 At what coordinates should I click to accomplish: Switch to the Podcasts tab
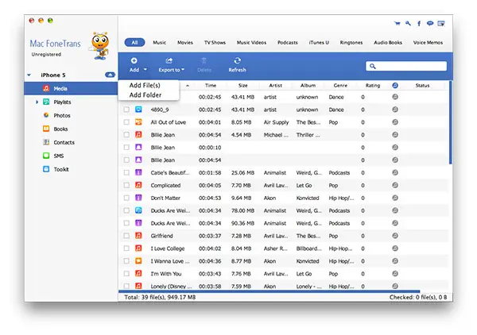coord(288,43)
